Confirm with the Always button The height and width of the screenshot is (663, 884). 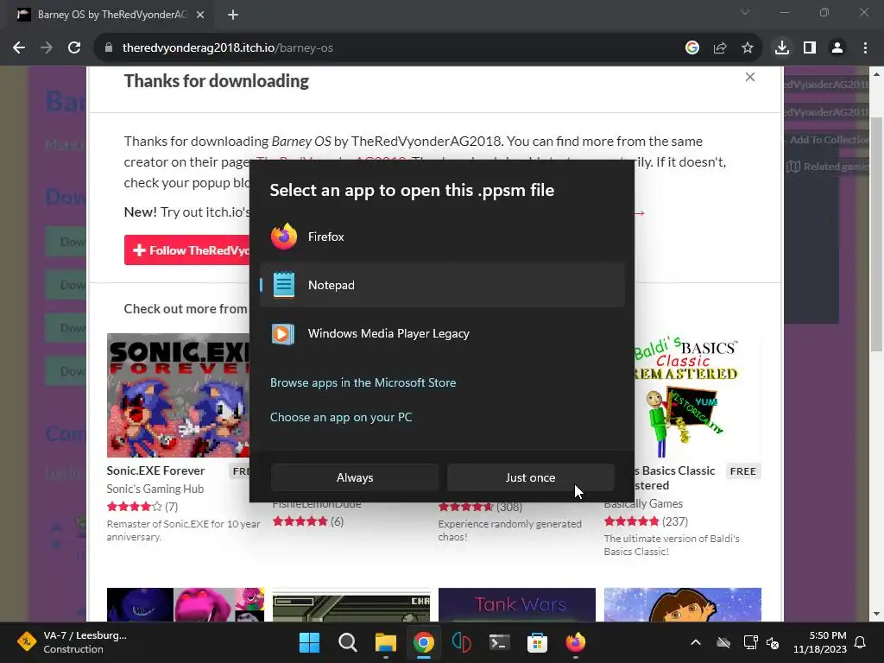coord(355,477)
